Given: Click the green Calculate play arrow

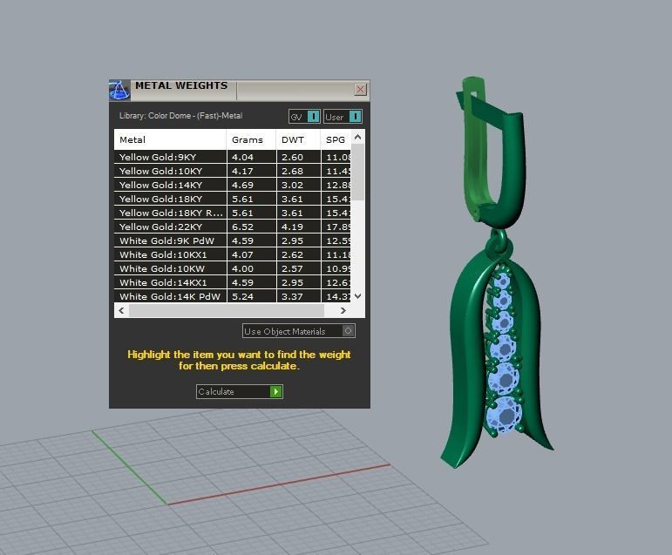Looking at the screenshot, I should pyautogui.click(x=275, y=392).
